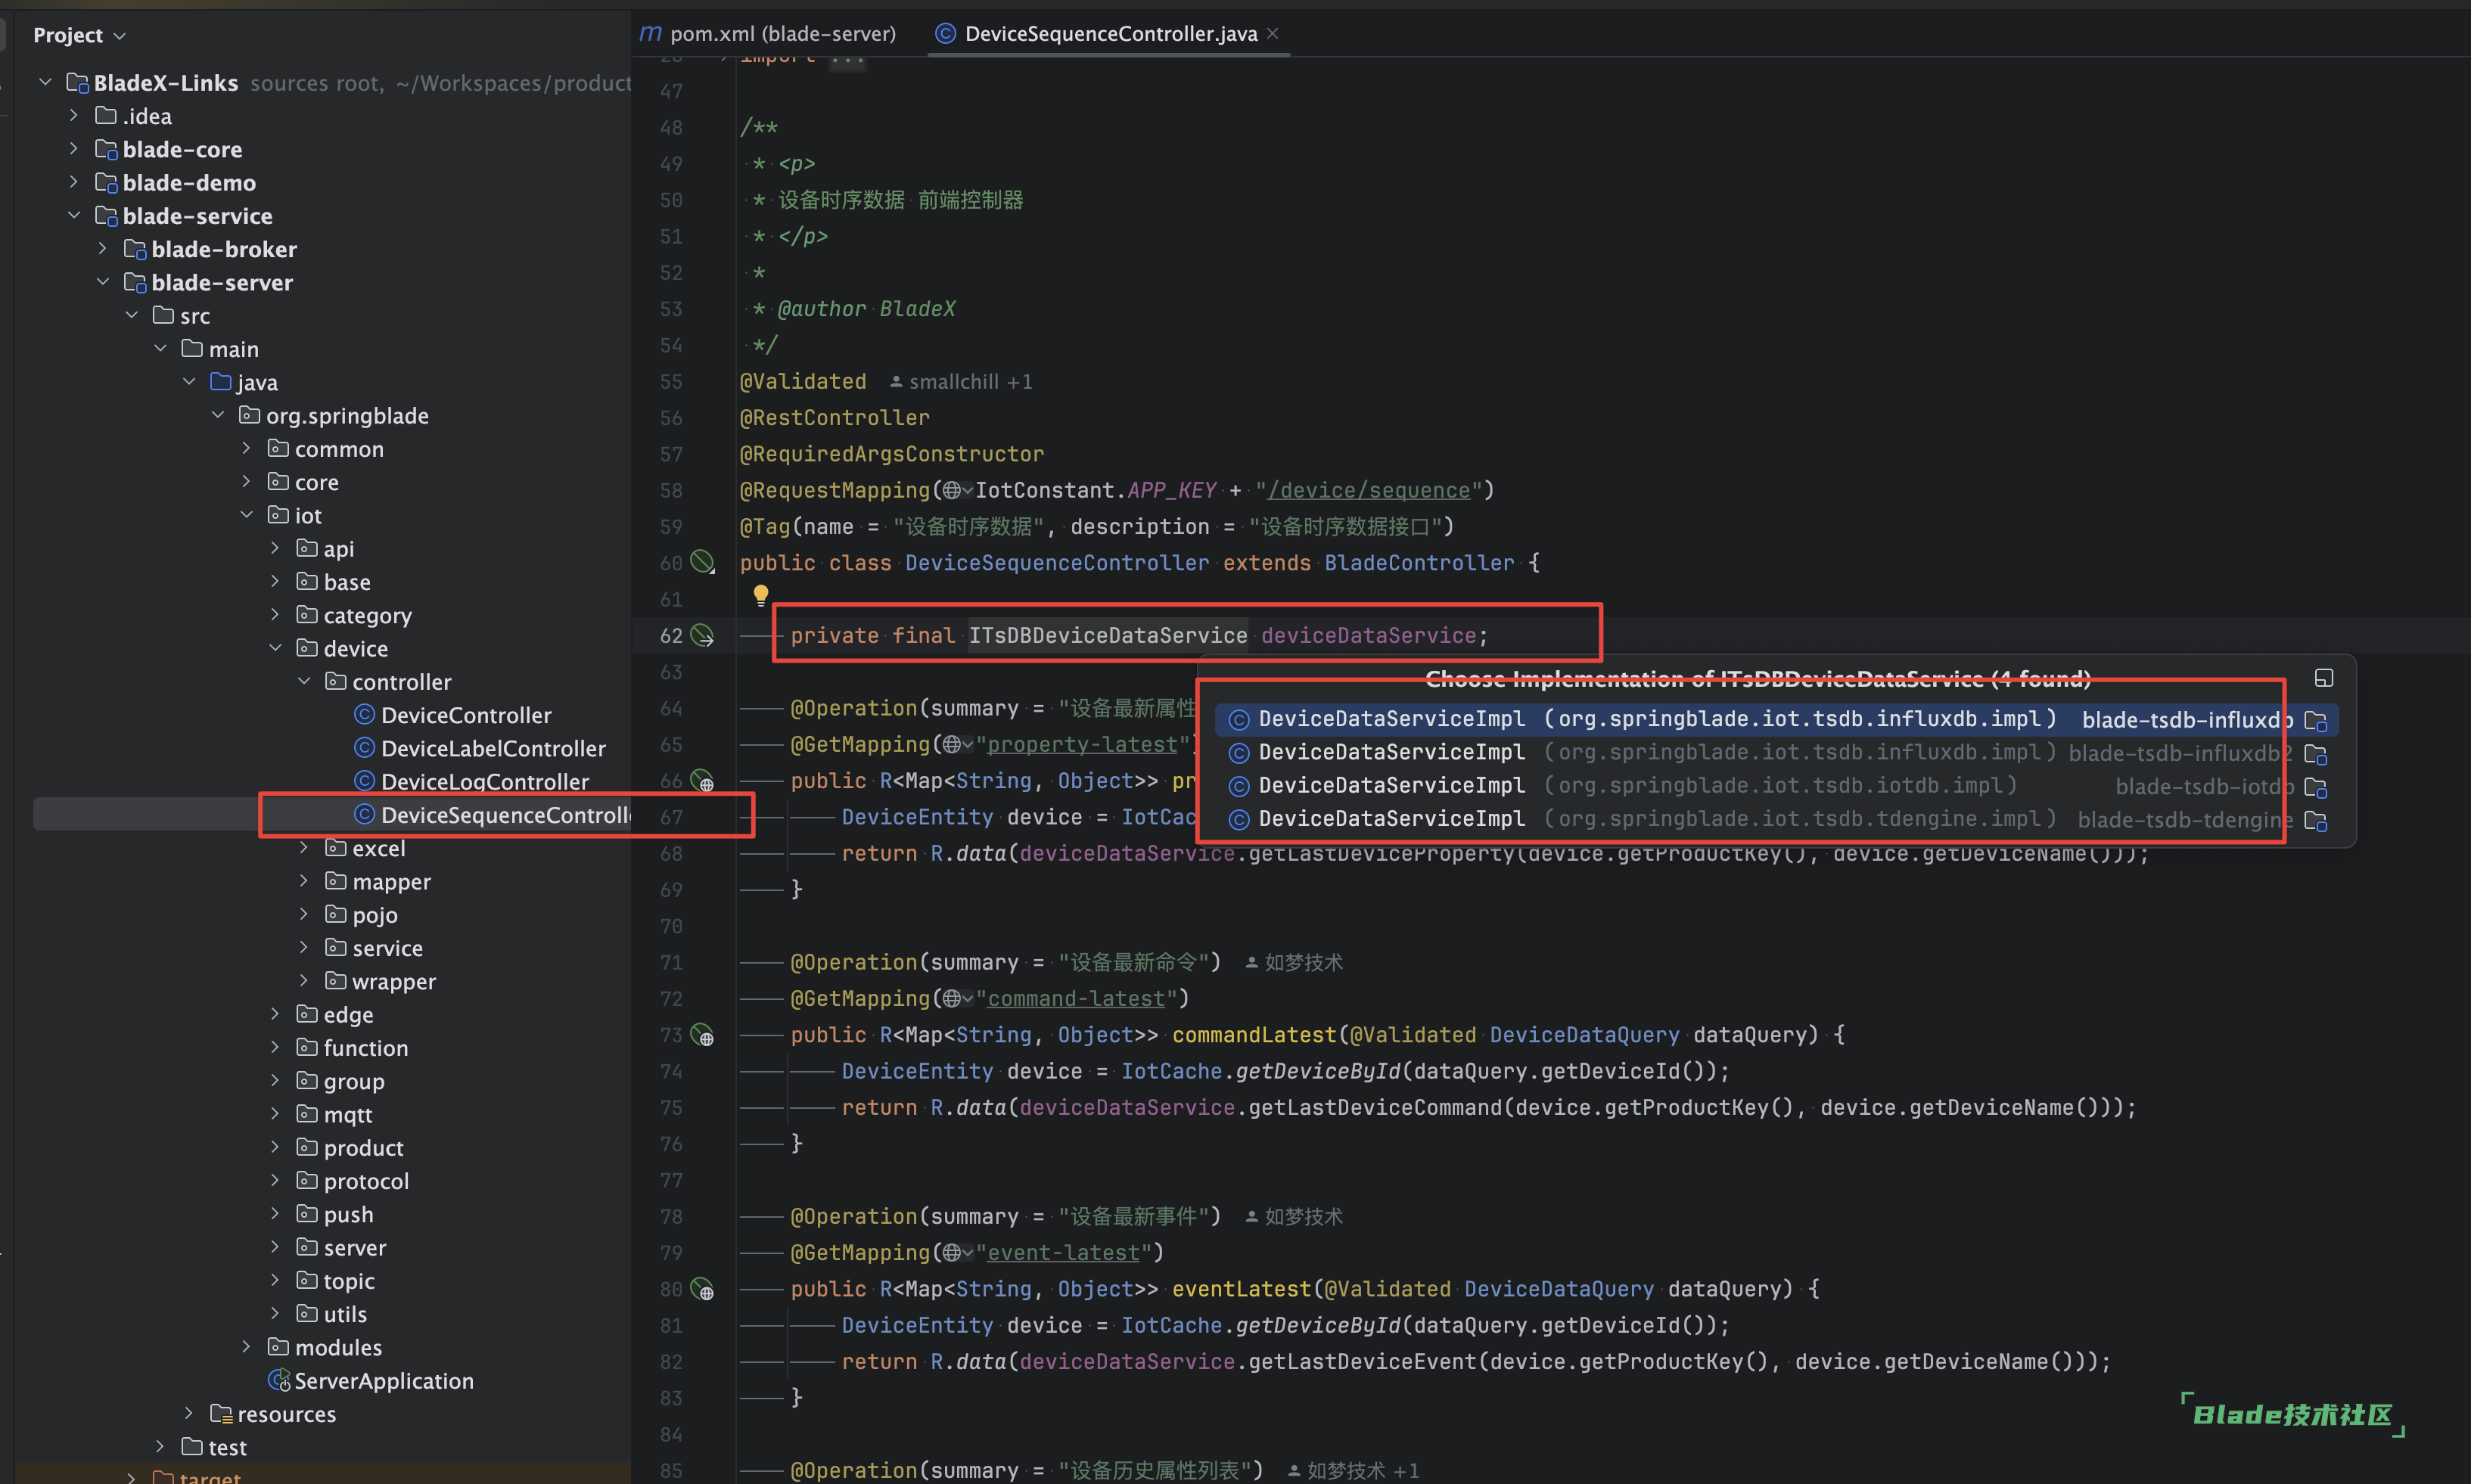
Task: Click the DeviceController class icon
Action: pyautogui.click(x=365, y=714)
